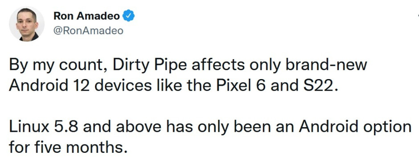Click the word 'affects' in the tweet
The height and width of the screenshot is (163, 419).
217,65
